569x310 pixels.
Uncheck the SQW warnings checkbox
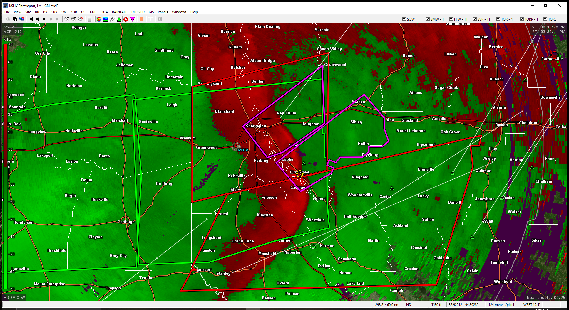click(404, 19)
